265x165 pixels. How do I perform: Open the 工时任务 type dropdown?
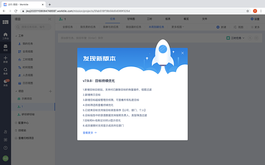[x=235, y=38]
